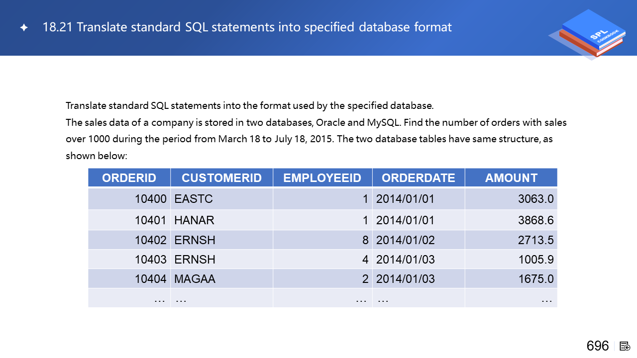Click the amount cell 1005.9
Screen dimensions: 637x358
tap(535, 260)
